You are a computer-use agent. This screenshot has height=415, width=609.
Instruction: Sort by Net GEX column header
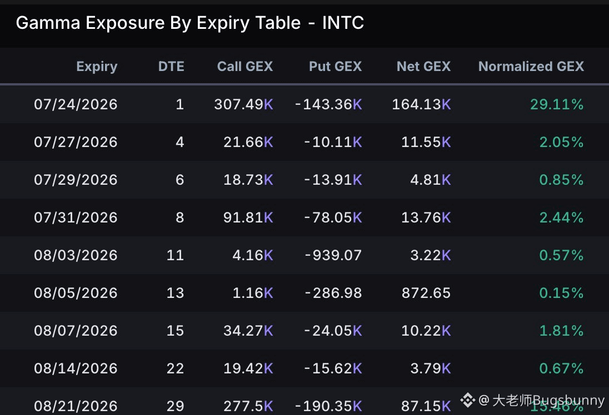coord(423,67)
